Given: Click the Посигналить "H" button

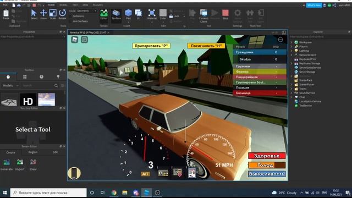Looking at the screenshot, I should tap(206, 46).
